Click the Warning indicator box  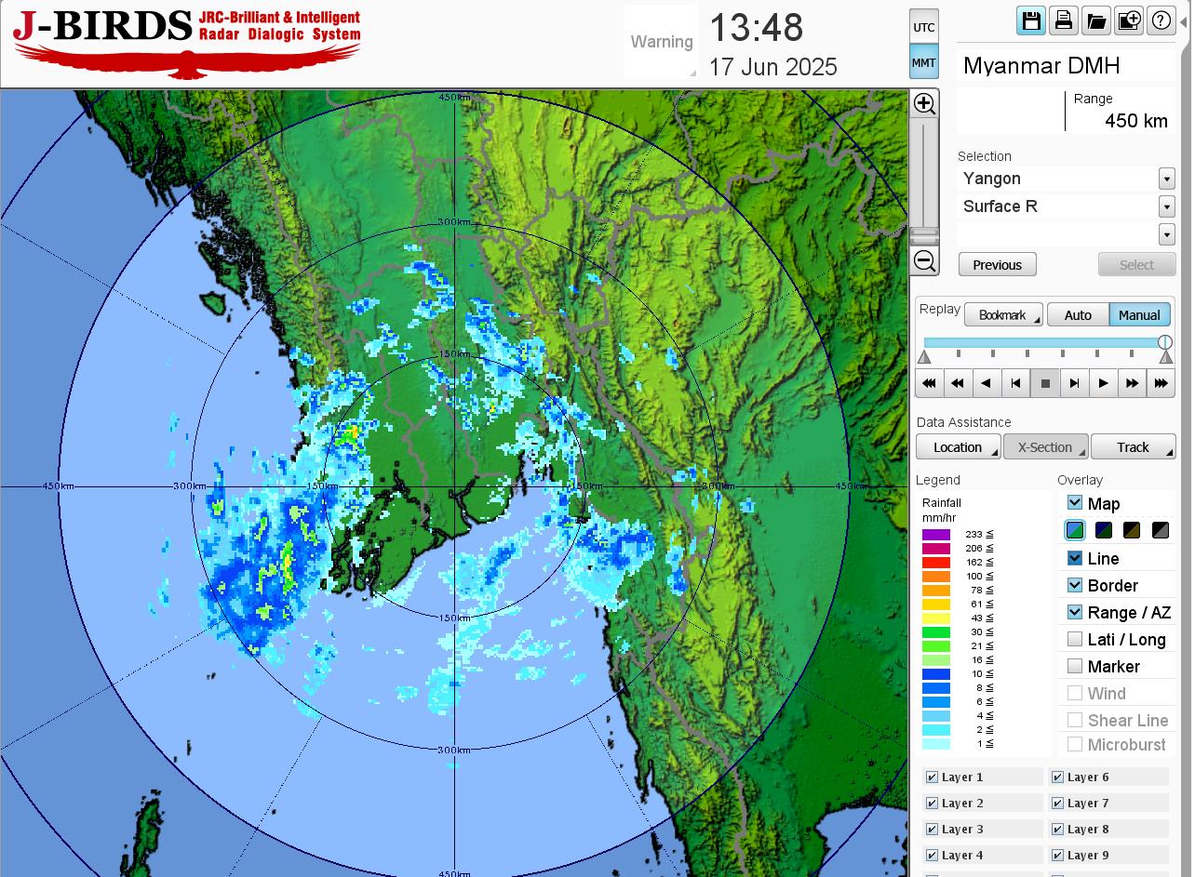(661, 42)
